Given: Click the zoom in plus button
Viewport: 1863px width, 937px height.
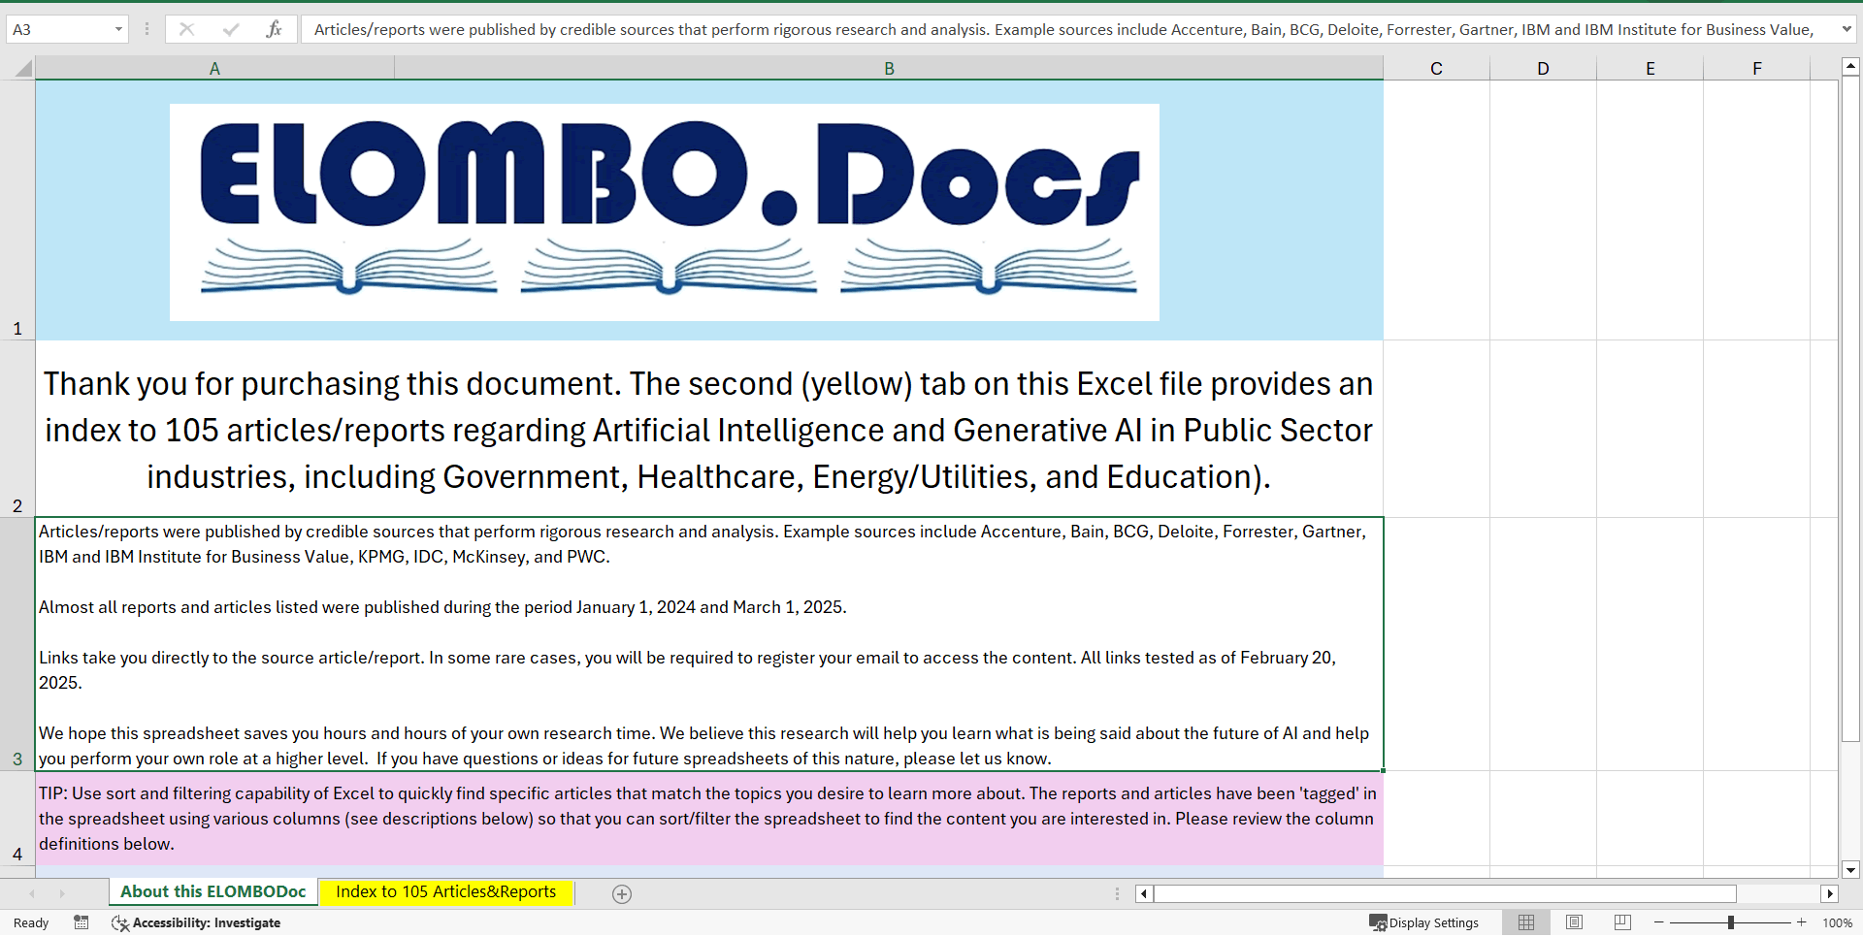Looking at the screenshot, I should pos(1802,922).
